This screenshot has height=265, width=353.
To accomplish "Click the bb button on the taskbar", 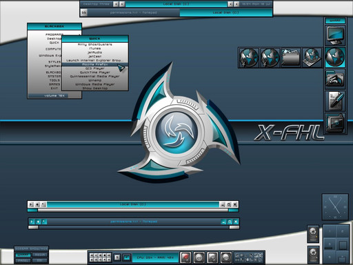I will point(84,12).
